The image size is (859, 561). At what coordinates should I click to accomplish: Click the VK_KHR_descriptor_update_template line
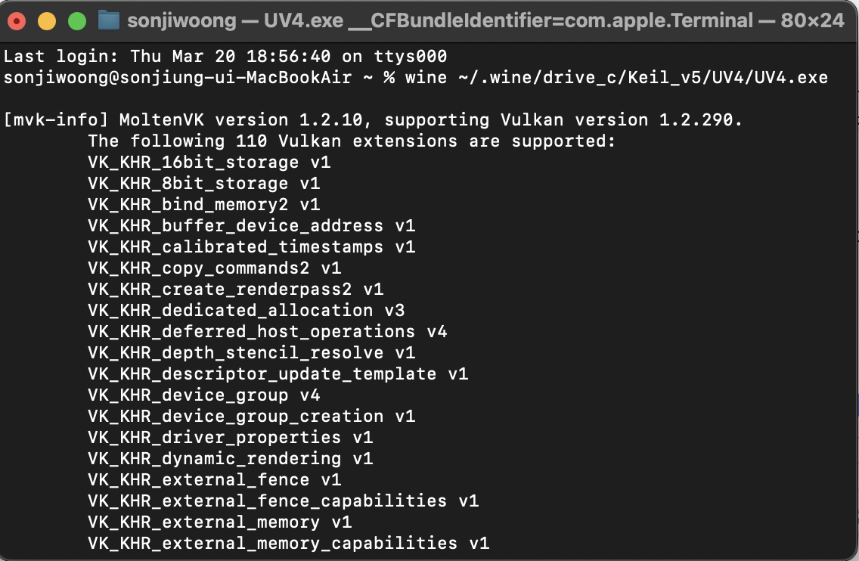coord(278,373)
